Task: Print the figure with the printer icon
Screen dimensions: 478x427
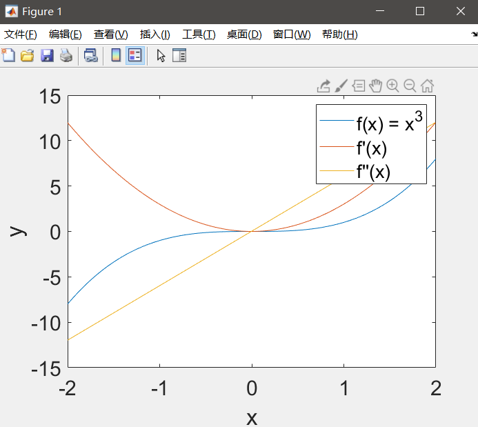Action: point(66,56)
